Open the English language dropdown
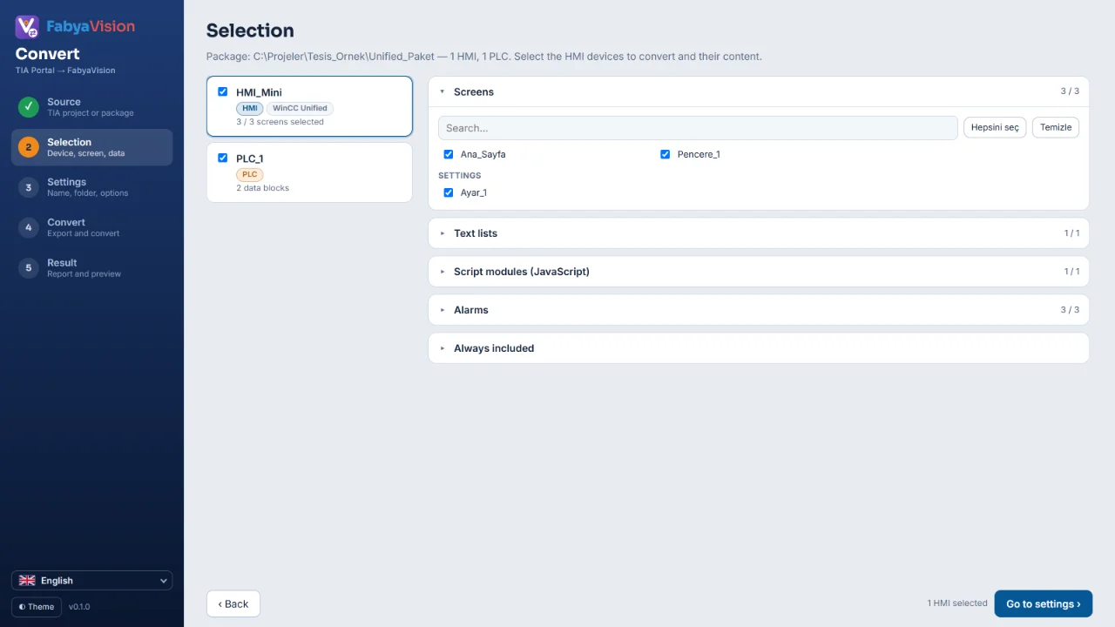 (92, 581)
